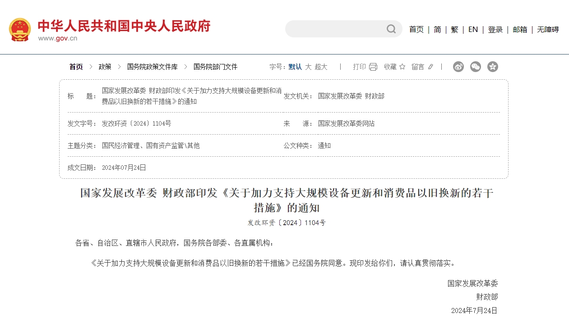Open 首页 in the top navigation

click(x=416, y=29)
